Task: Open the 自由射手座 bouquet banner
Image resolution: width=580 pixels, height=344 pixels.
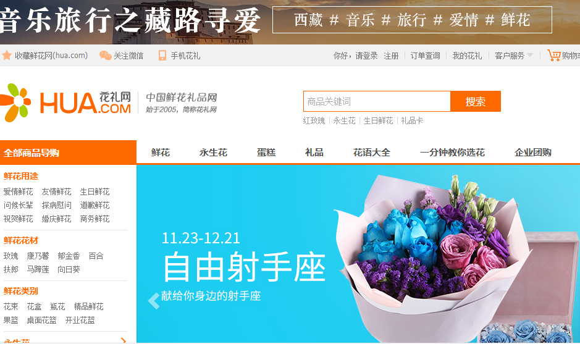Action: pos(358,254)
